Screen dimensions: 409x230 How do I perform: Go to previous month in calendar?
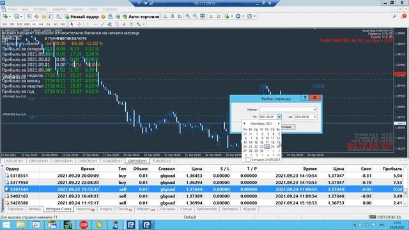244,123
